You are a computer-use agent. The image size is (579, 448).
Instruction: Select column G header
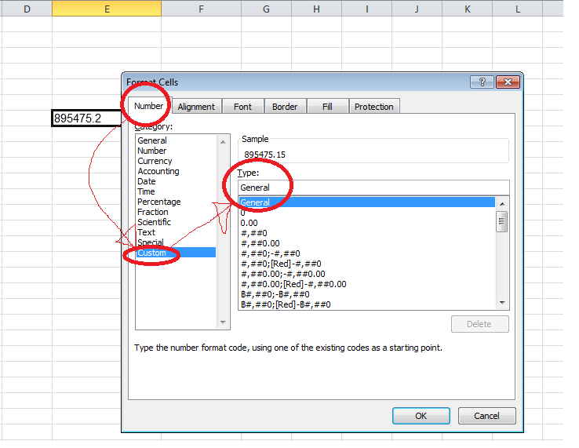click(266, 9)
